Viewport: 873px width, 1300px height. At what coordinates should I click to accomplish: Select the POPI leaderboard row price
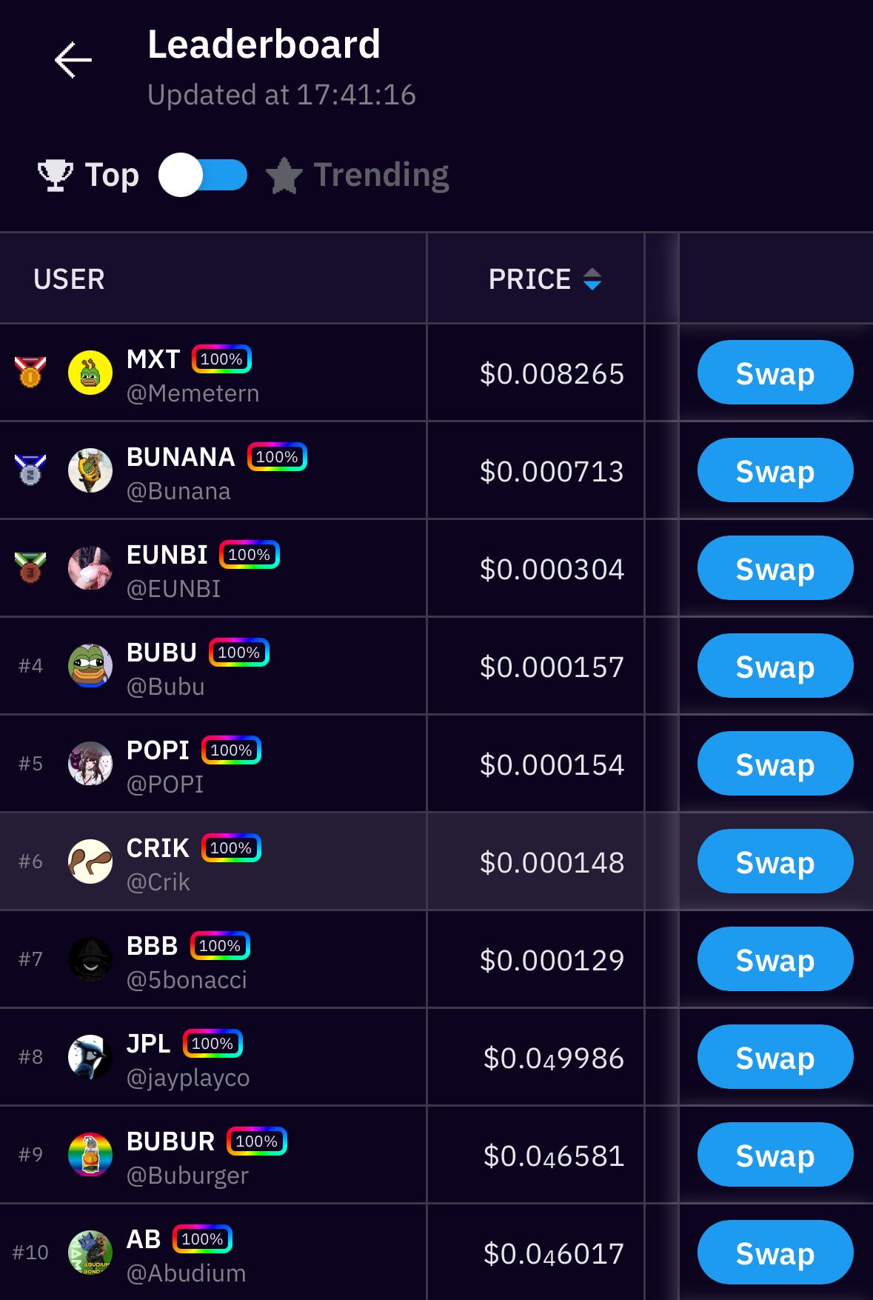point(552,764)
